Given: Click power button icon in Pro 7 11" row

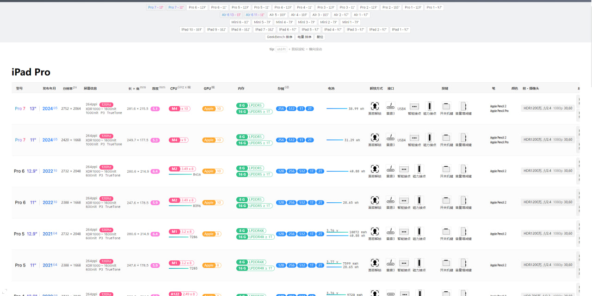Looking at the screenshot, I should click(446, 137).
